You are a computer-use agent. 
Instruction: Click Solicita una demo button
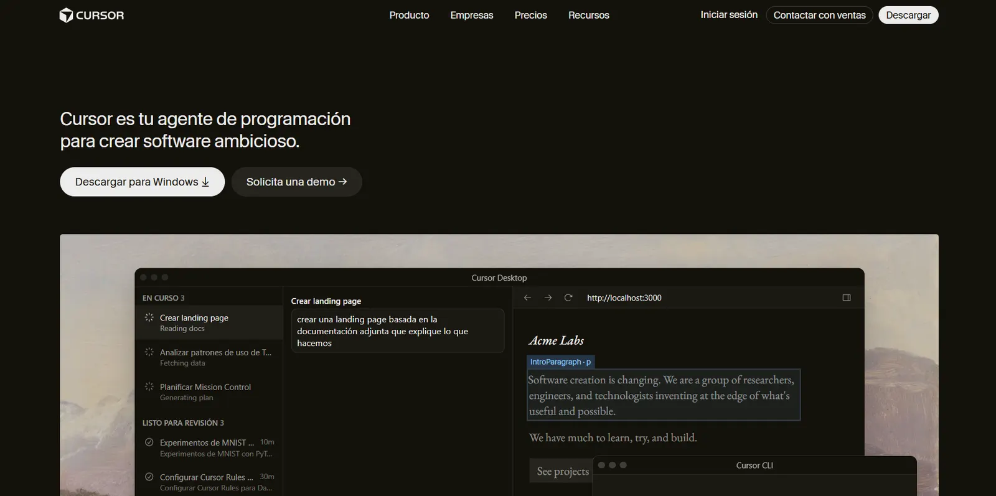click(296, 182)
